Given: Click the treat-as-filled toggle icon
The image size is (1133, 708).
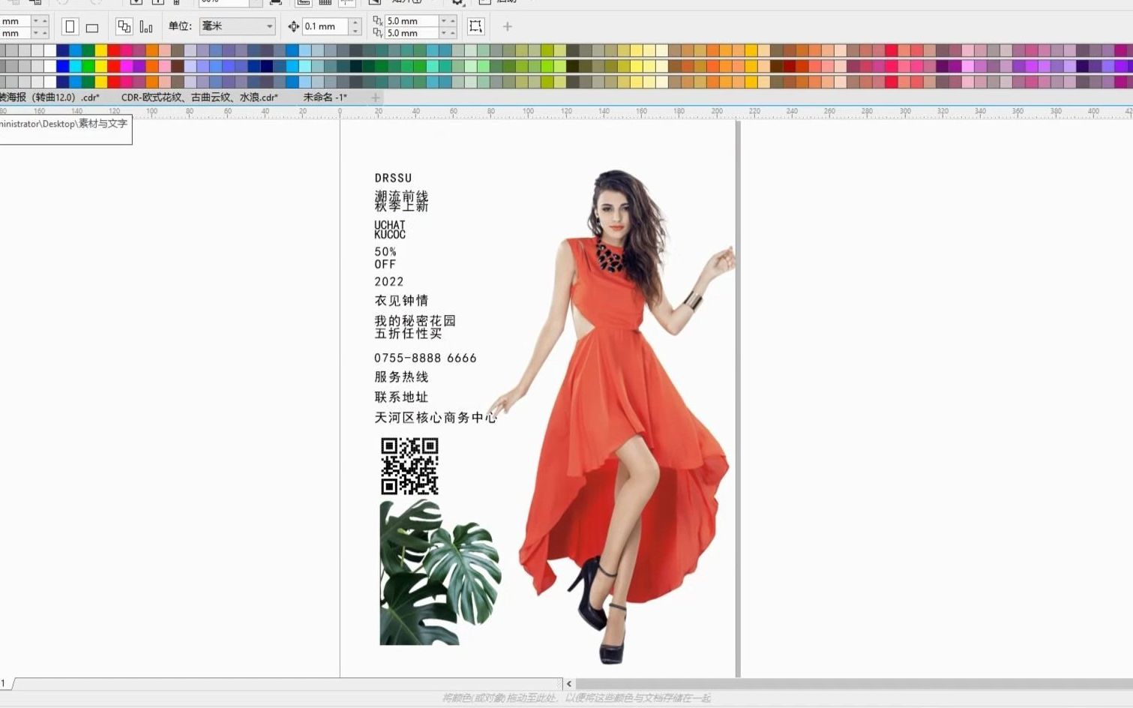Looking at the screenshot, I should (476, 26).
